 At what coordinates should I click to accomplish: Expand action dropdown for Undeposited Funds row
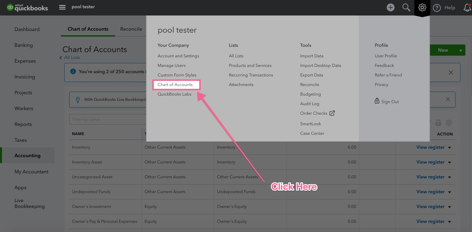(450, 192)
